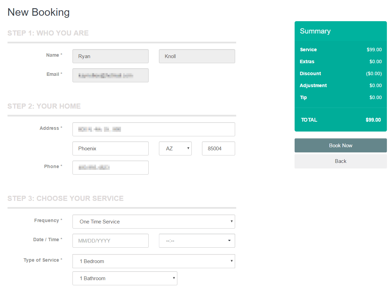
Task: Click the New Booking page title
Action: (x=39, y=12)
